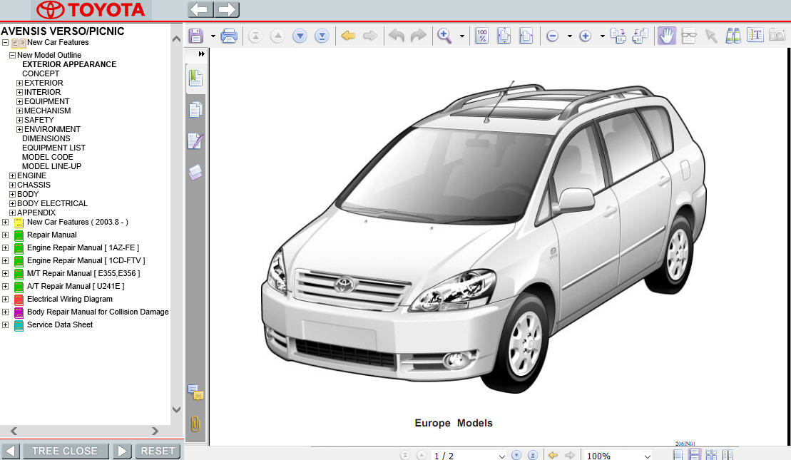Open the paperclip Attachments panel

(x=195, y=424)
